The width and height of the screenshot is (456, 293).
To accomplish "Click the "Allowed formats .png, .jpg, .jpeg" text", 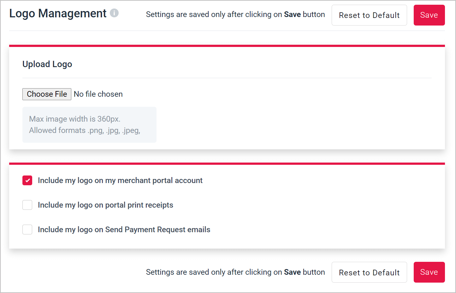I will click(85, 130).
